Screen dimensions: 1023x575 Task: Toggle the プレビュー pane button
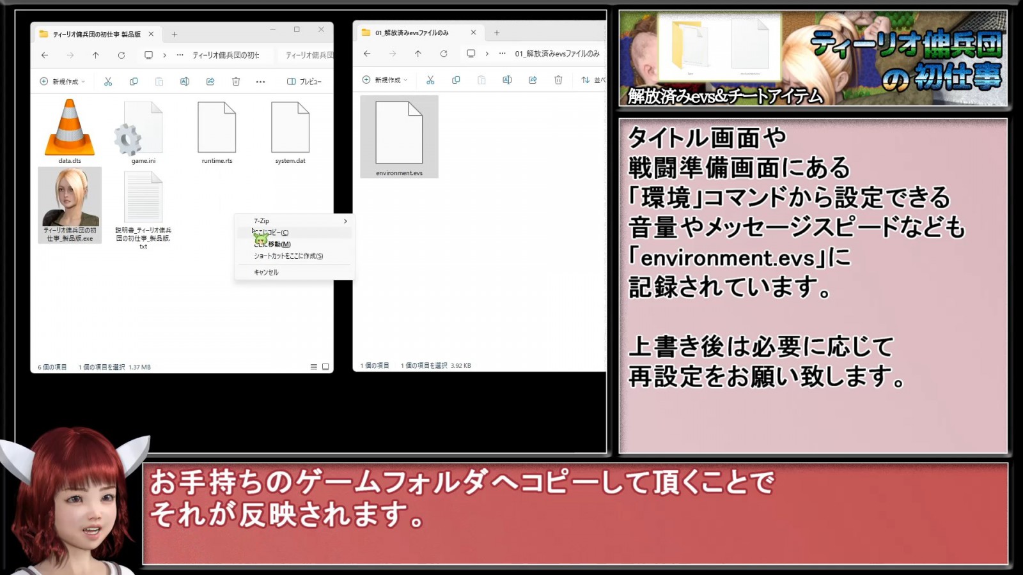coord(304,81)
